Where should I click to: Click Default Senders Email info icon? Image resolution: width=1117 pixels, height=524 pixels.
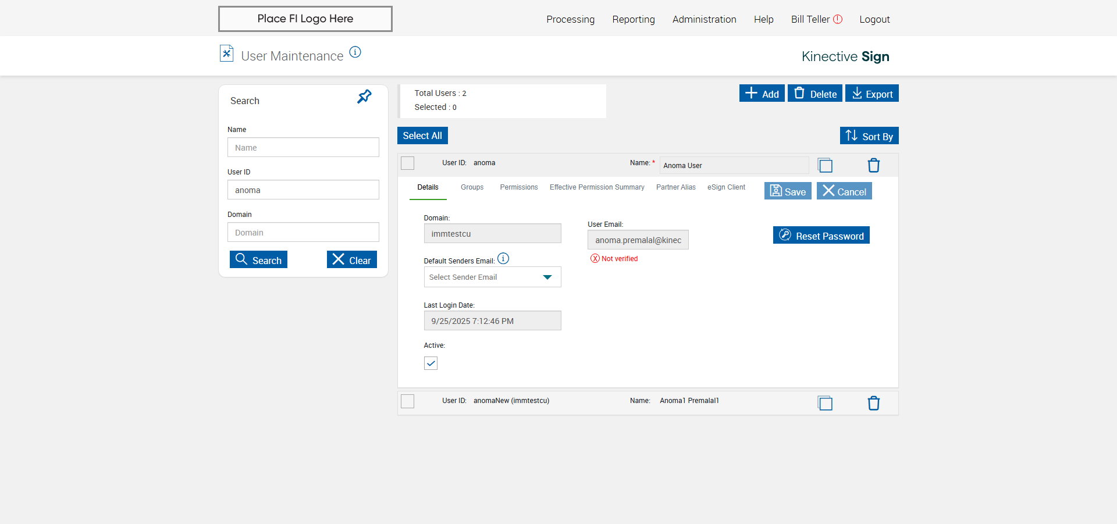503,259
